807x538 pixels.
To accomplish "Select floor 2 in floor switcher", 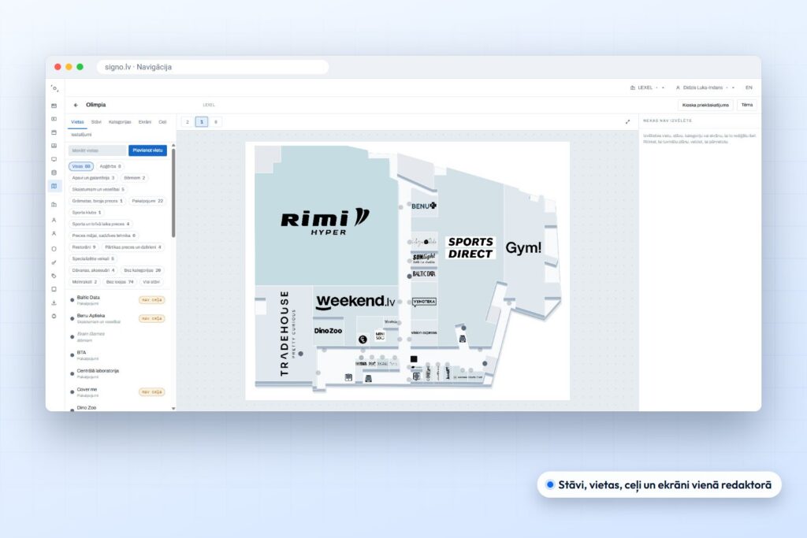I will (188, 122).
